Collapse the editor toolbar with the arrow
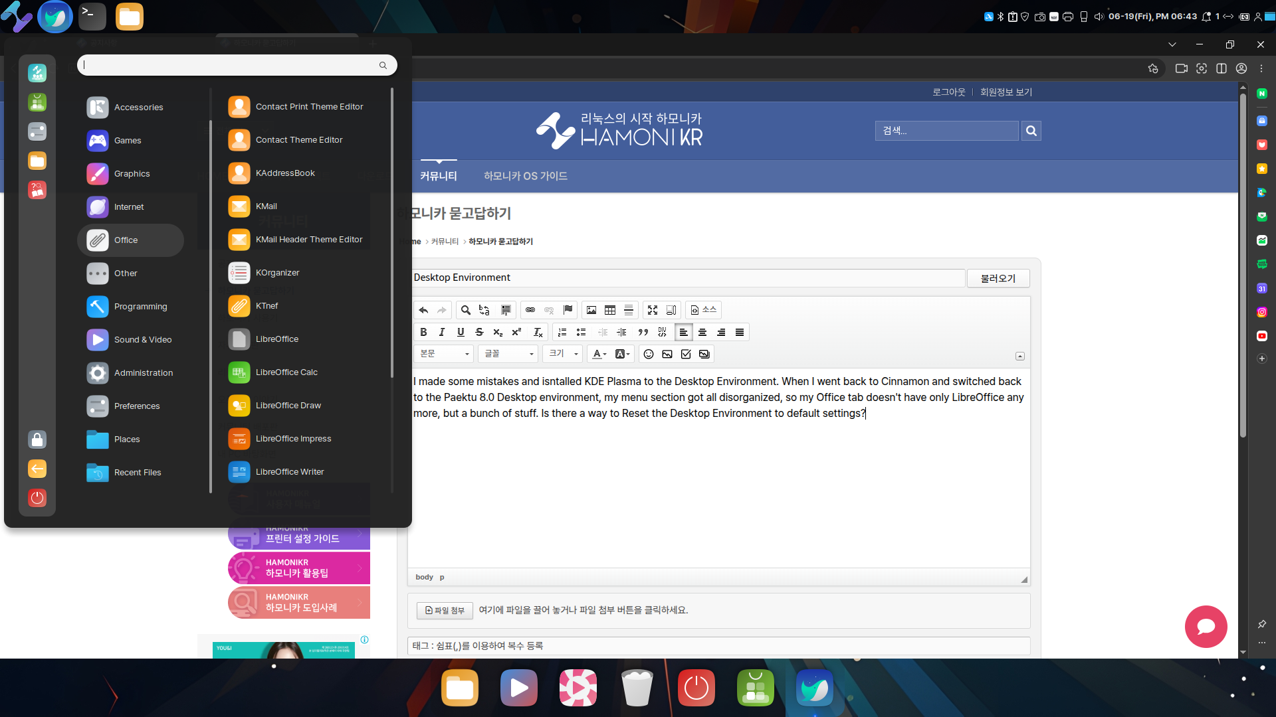 (x=1020, y=357)
